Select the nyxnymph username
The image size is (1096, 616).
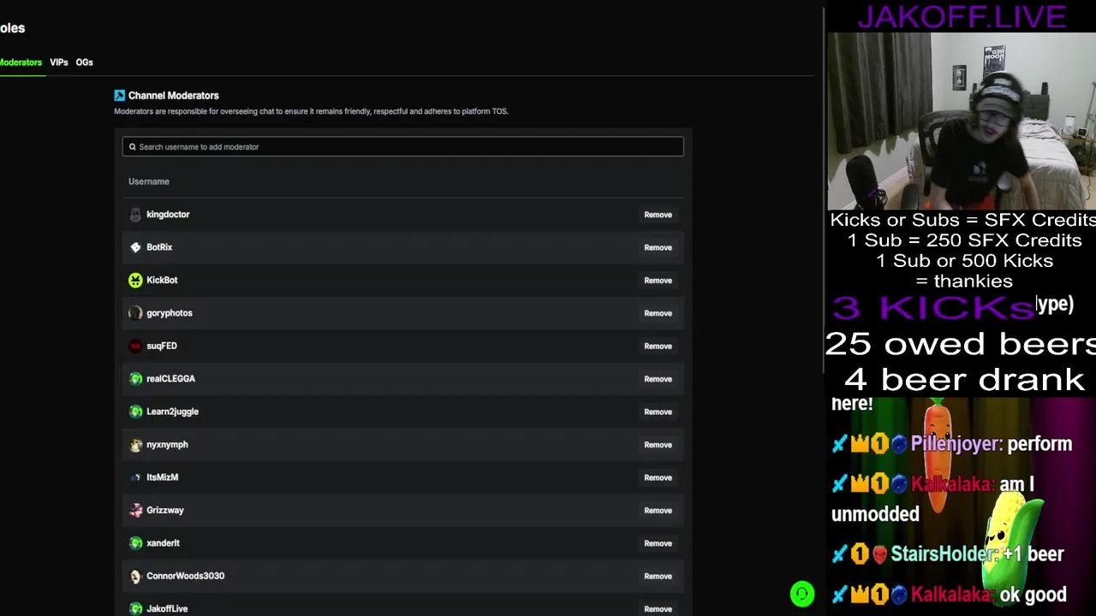point(167,444)
